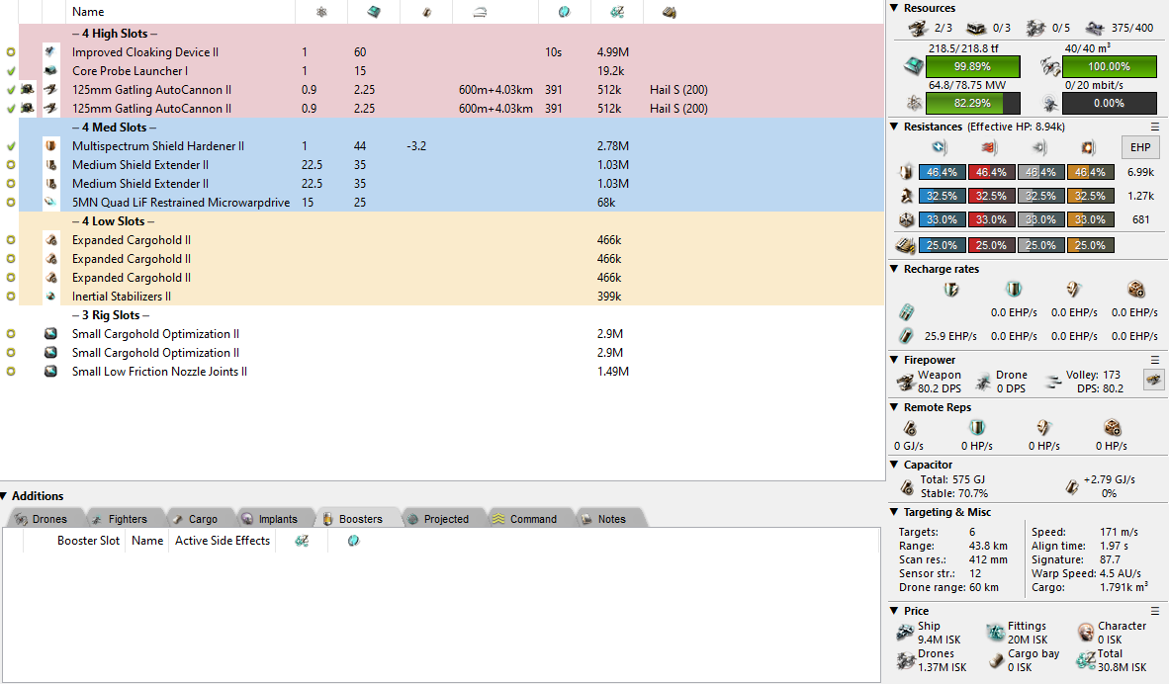Click the shield row icon in Resistances
The height and width of the screenshot is (684, 1169).
click(x=906, y=172)
